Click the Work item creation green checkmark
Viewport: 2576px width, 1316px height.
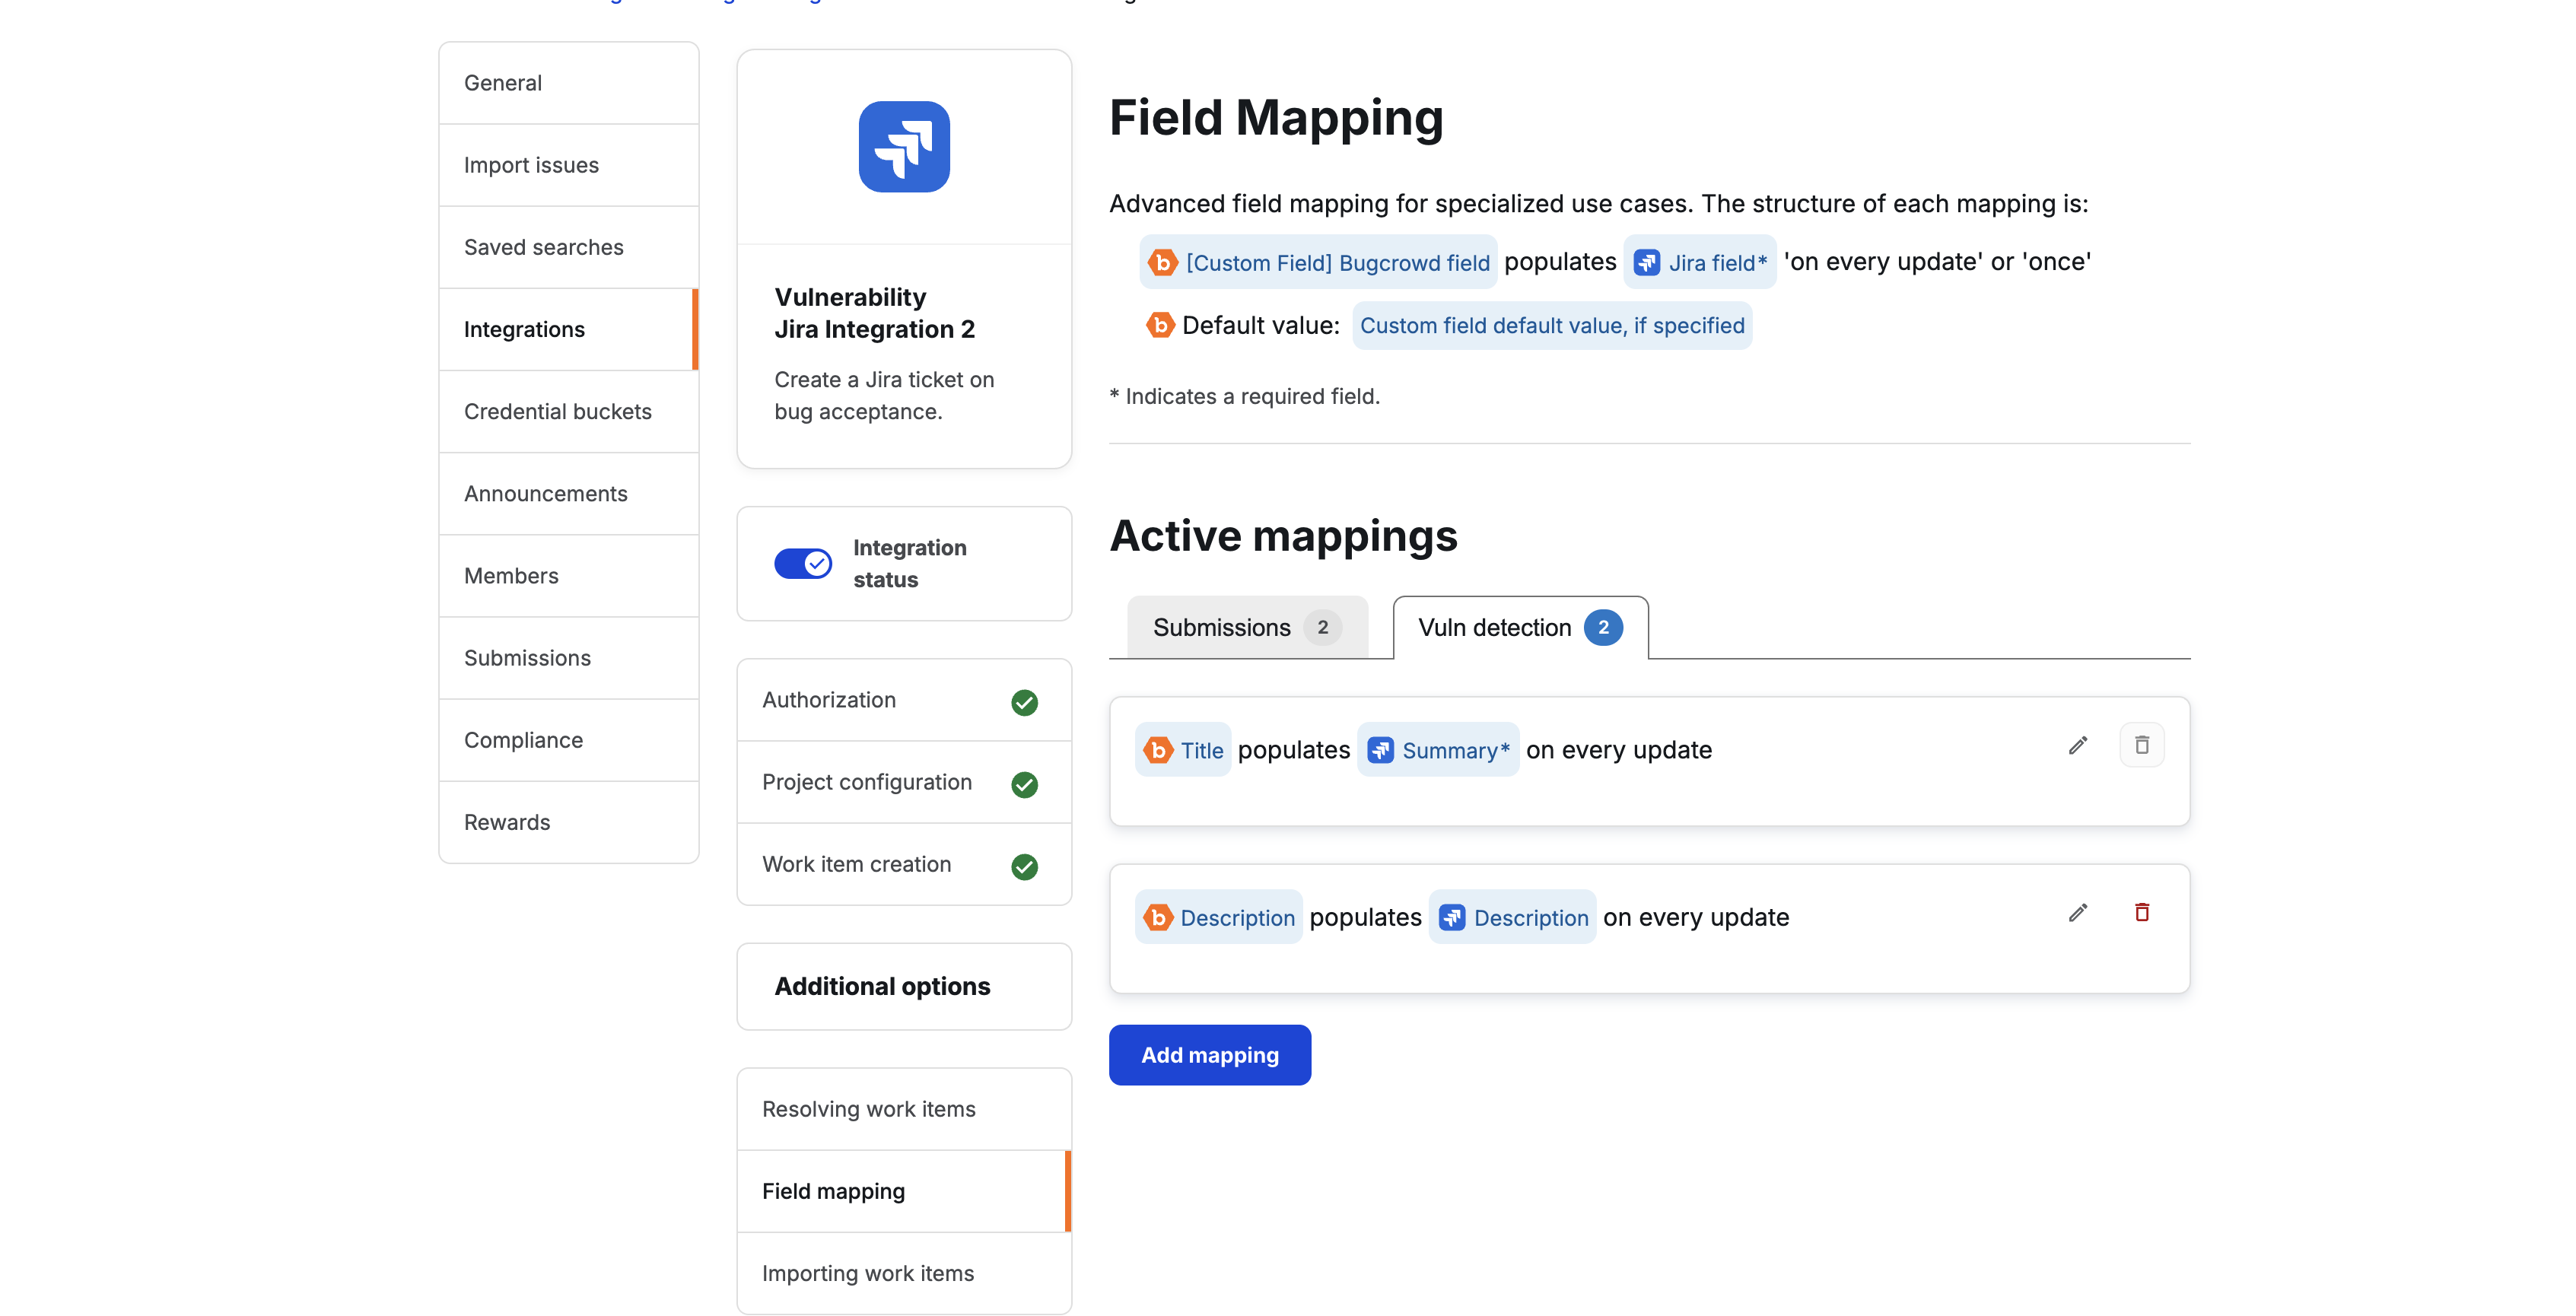pyautogui.click(x=1024, y=866)
